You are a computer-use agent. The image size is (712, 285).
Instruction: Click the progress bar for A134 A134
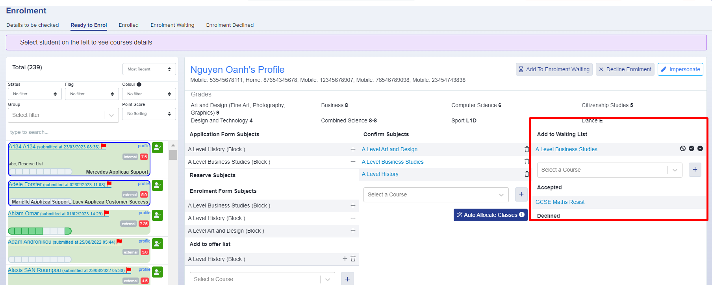(x=40, y=172)
